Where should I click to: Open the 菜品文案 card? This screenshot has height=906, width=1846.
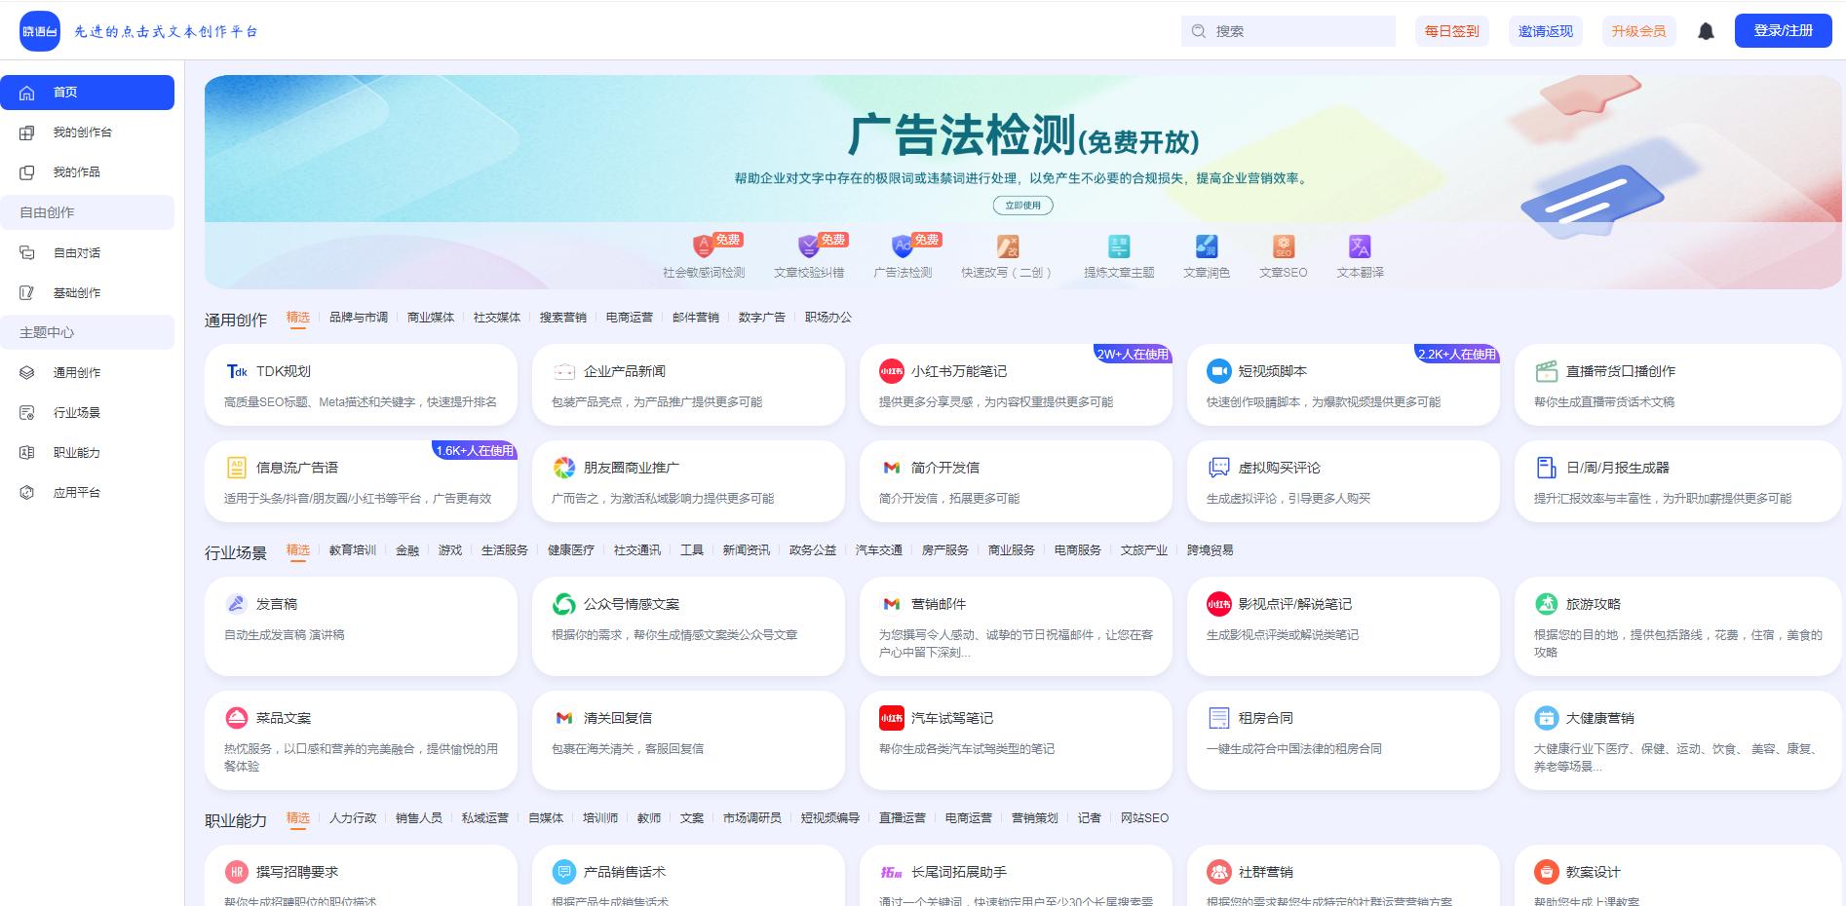[361, 740]
